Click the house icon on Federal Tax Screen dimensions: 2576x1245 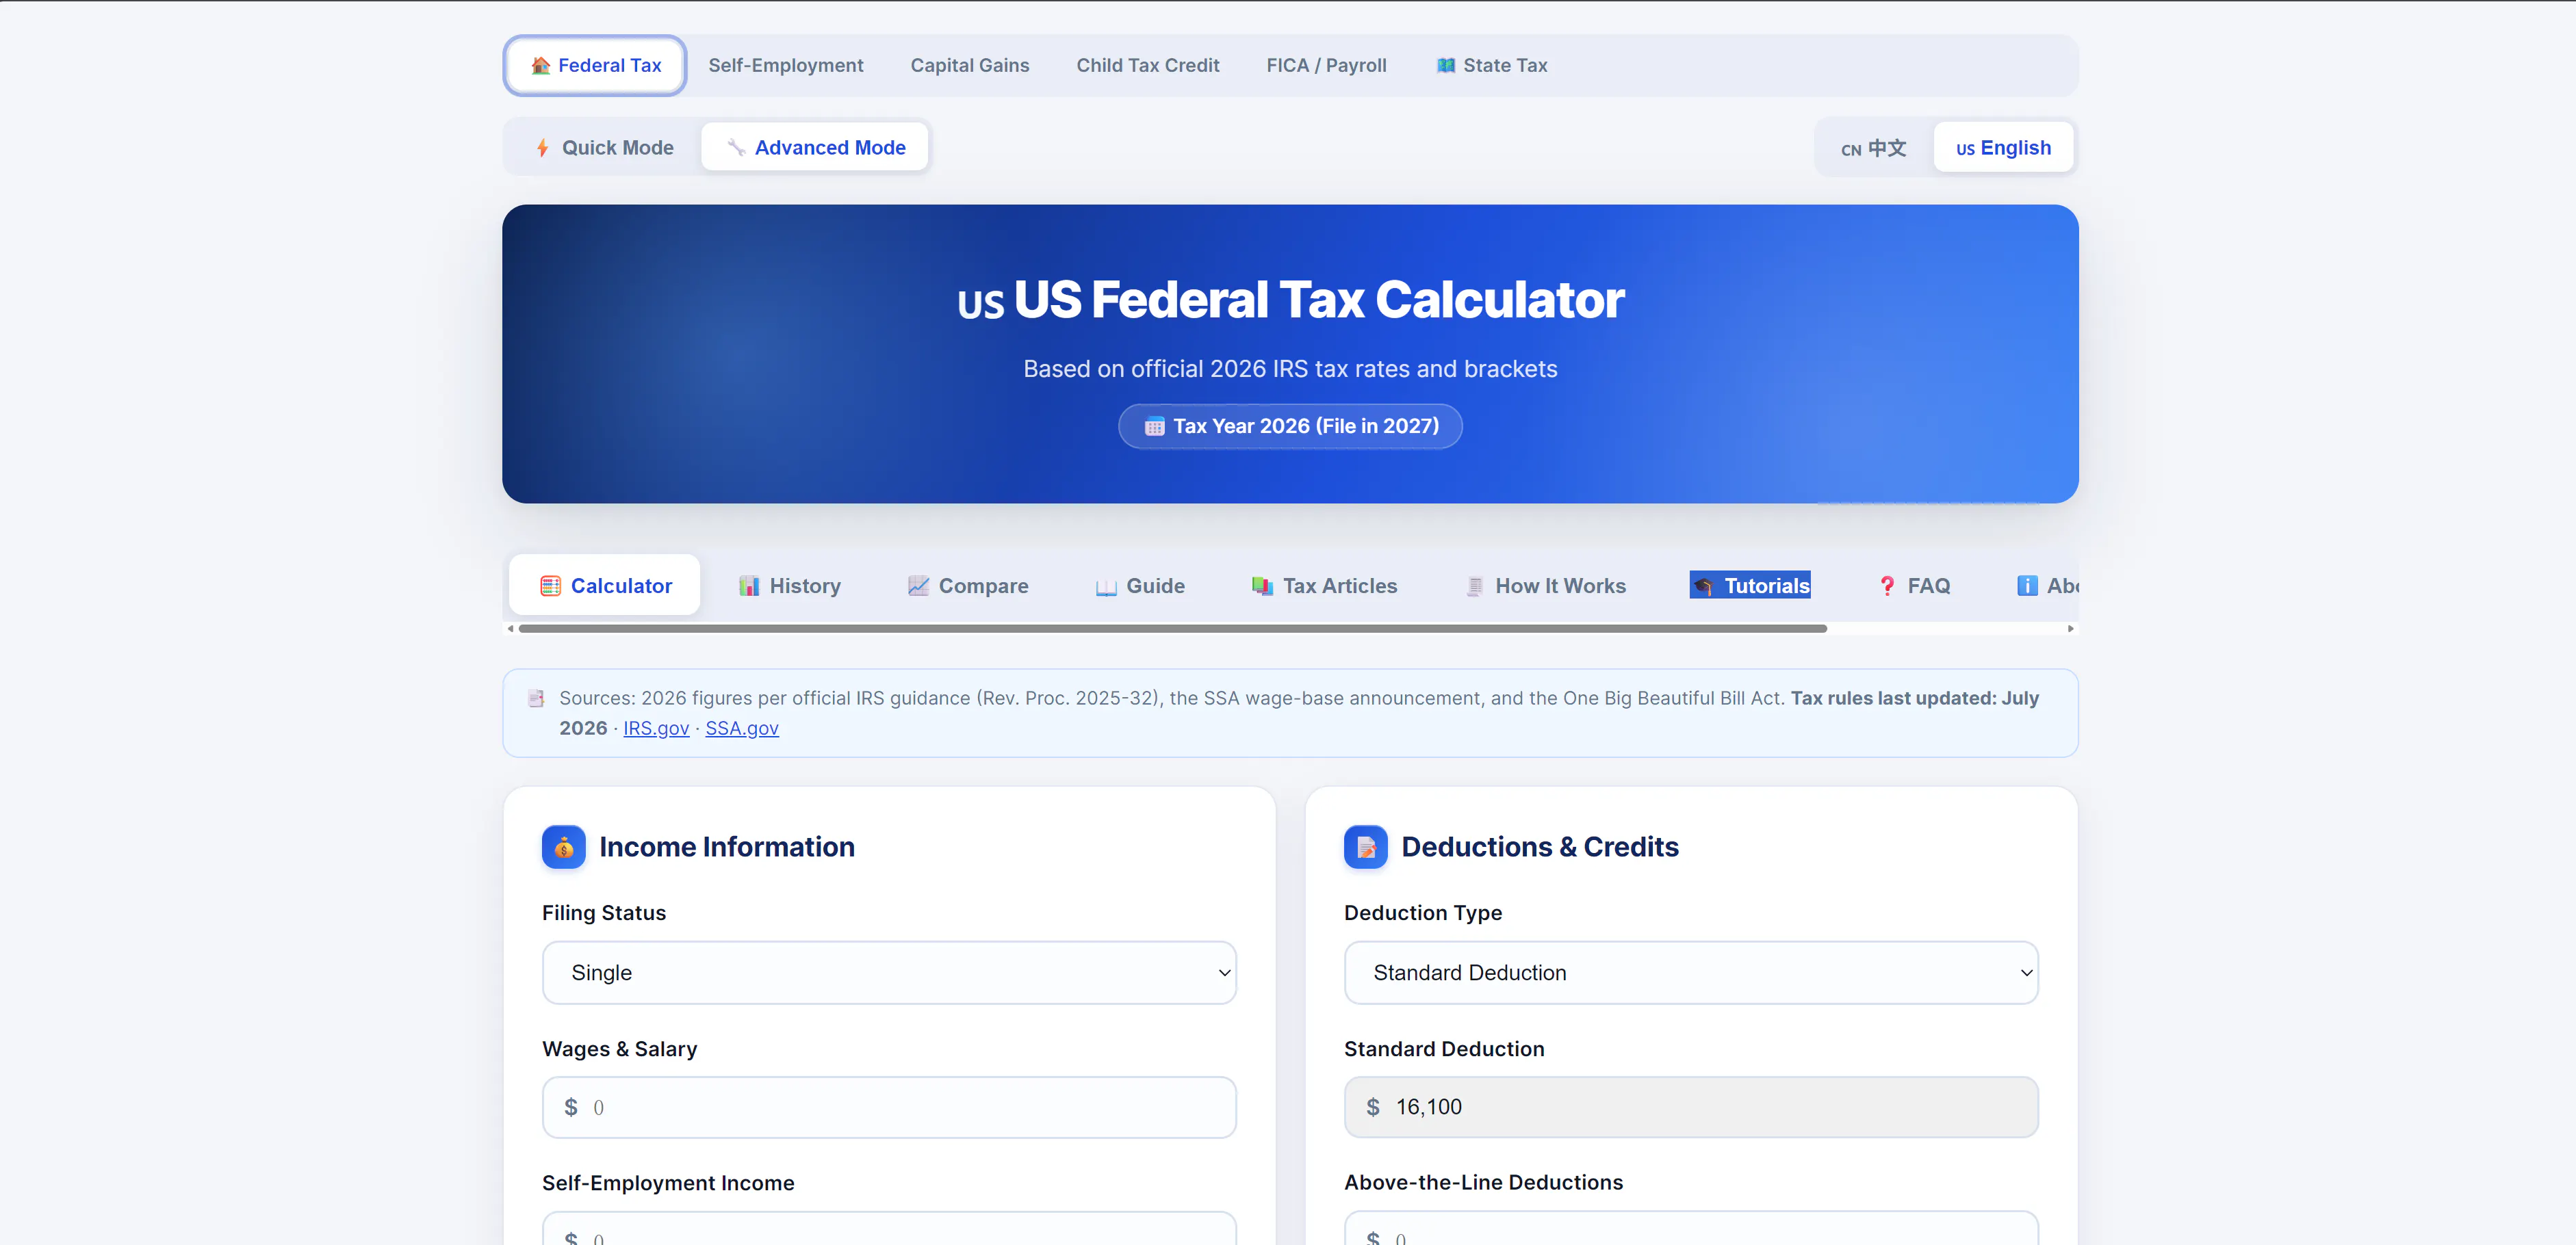tap(541, 65)
